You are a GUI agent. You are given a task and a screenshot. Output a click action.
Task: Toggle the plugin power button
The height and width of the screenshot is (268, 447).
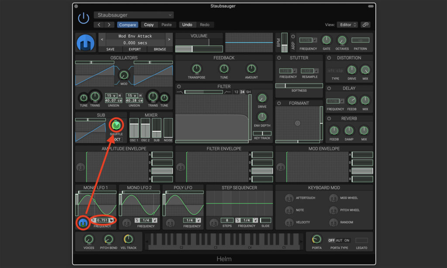click(x=83, y=18)
